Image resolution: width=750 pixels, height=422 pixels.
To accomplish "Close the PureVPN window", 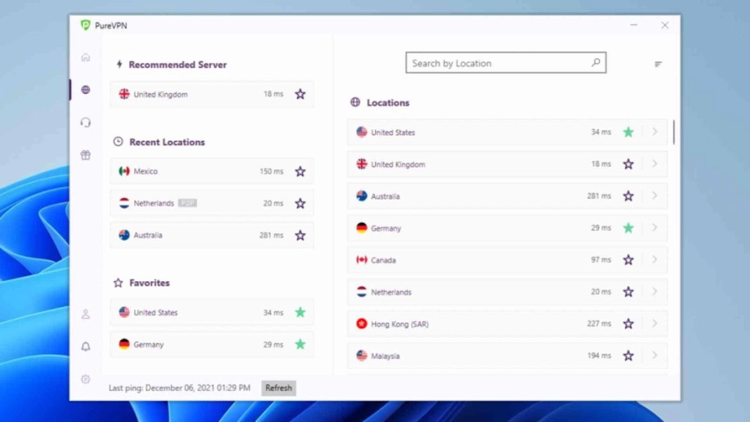I will tap(665, 26).
